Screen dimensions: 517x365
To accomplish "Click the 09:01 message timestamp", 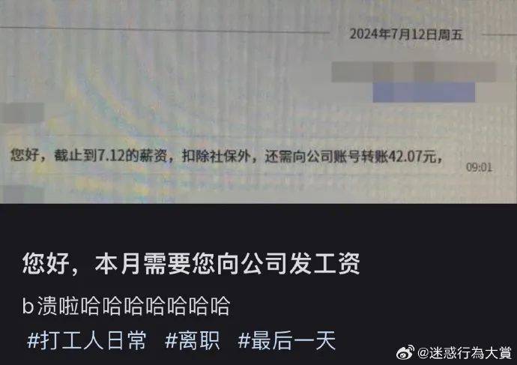I will pos(479,167).
